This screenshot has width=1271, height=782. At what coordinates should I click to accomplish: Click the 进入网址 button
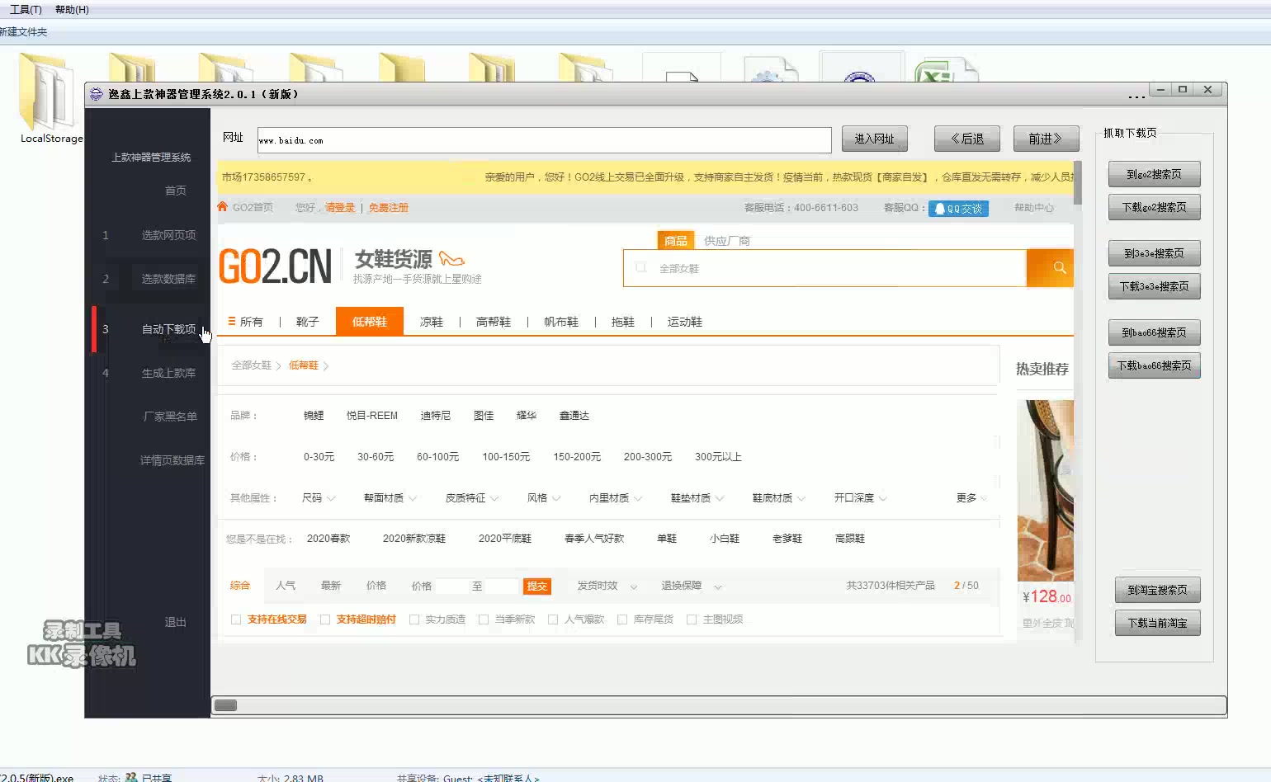874,139
